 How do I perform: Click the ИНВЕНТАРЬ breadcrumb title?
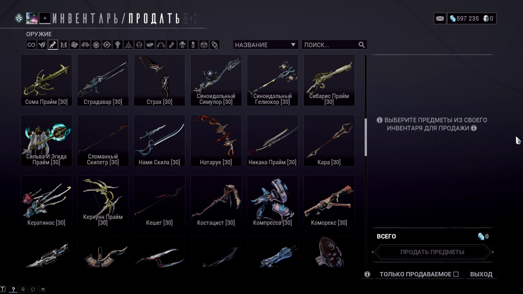pyautogui.click(x=88, y=18)
